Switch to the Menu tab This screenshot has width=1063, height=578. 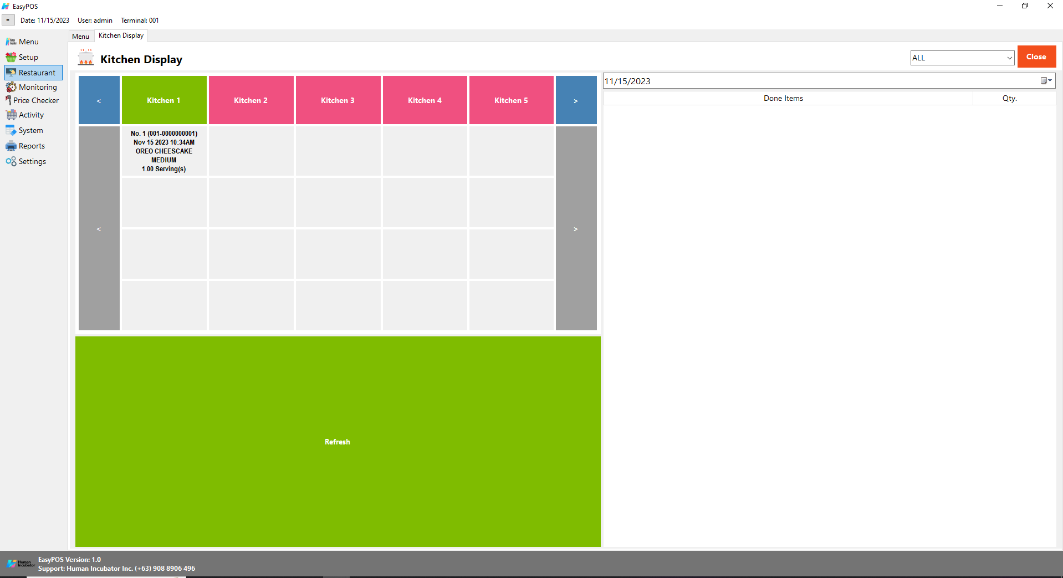pyautogui.click(x=80, y=37)
